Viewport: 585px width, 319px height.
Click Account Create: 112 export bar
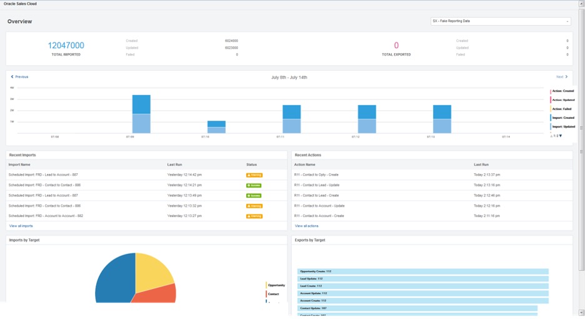423,301
